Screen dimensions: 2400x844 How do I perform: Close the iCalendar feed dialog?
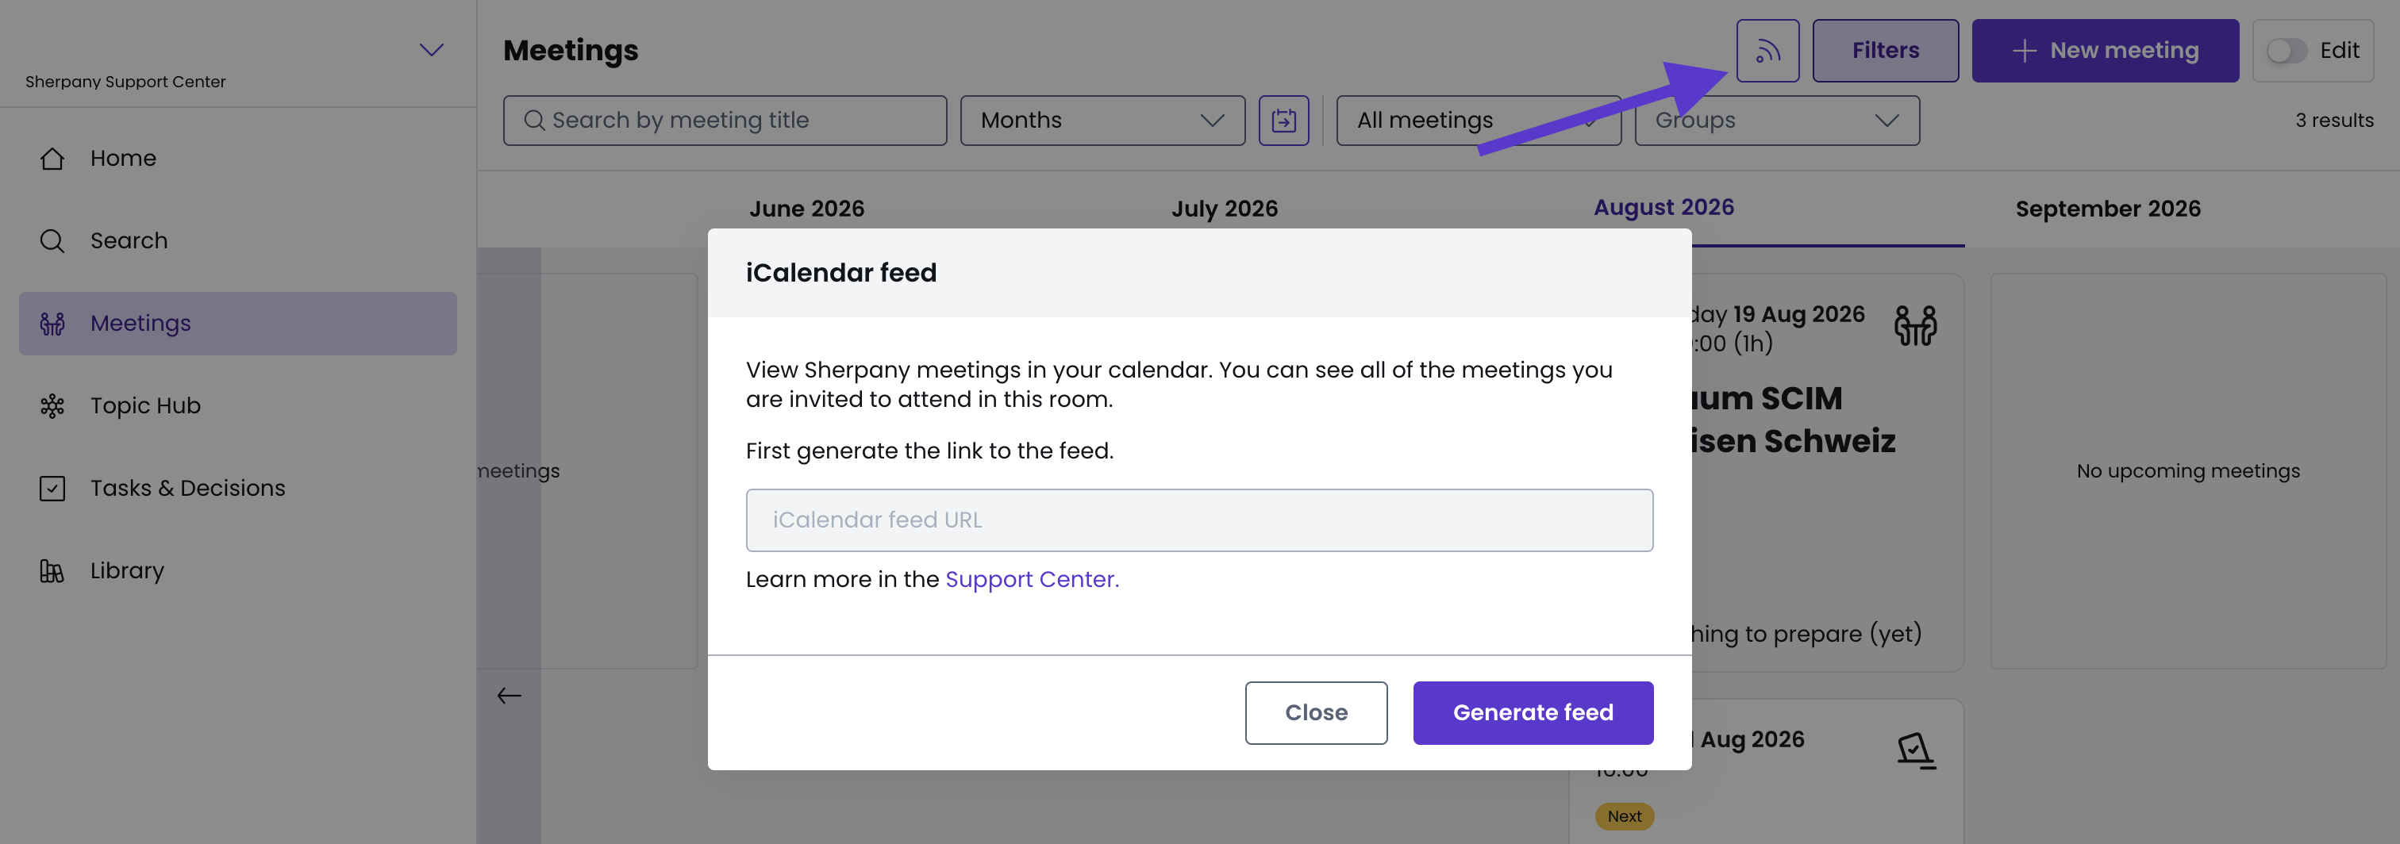point(1316,712)
